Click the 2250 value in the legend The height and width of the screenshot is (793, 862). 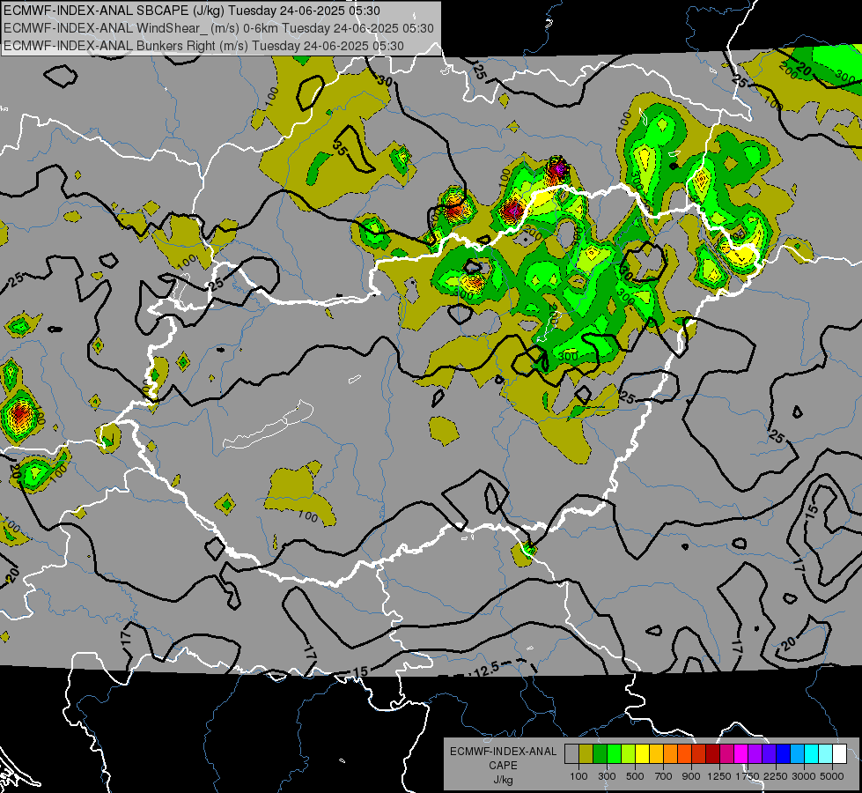point(775,776)
